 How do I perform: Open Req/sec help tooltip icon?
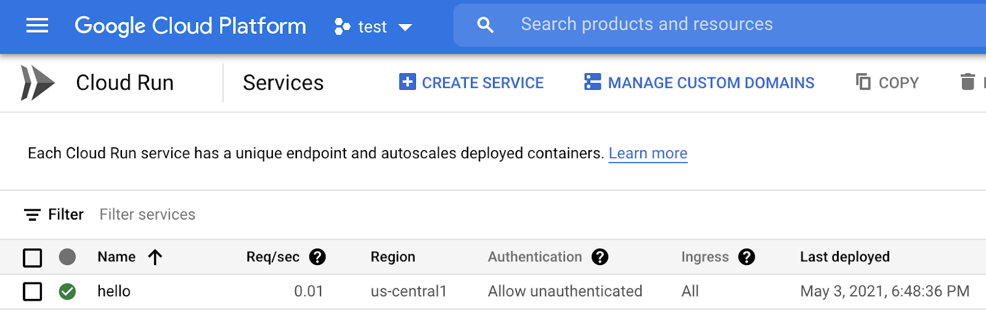317,257
